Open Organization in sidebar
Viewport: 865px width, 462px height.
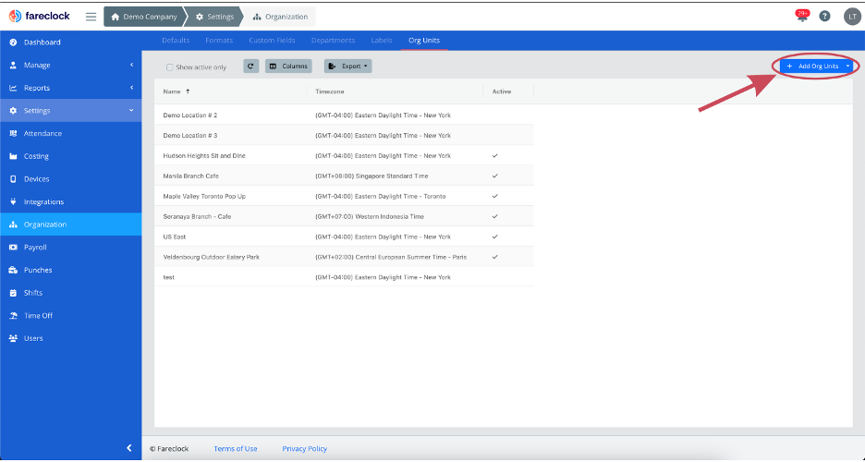tap(70, 225)
